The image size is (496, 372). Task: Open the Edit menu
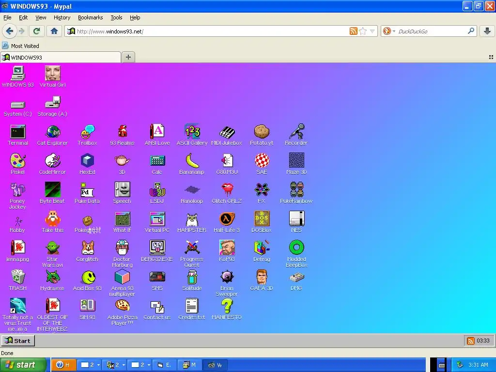(x=23, y=17)
